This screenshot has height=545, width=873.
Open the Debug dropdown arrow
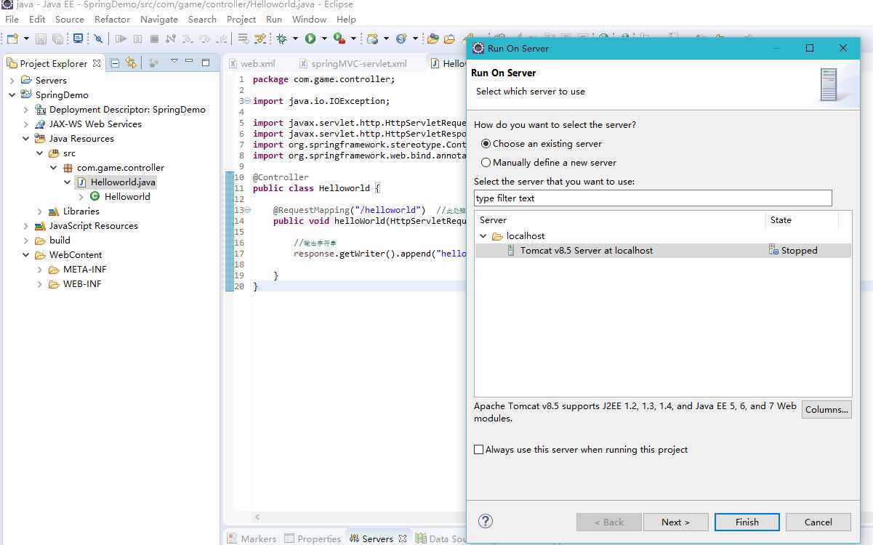point(295,39)
